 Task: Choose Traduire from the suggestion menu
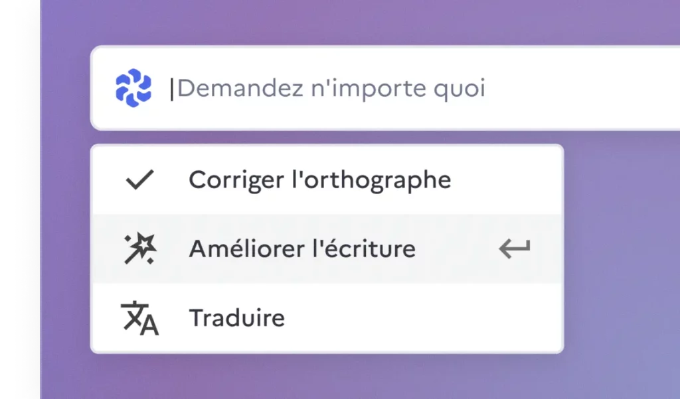coord(236,317)
